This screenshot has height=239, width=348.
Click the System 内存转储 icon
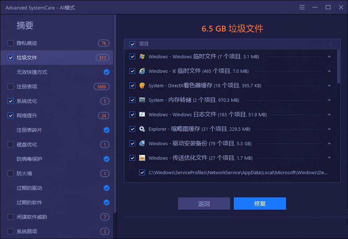[x=142, y=100]
